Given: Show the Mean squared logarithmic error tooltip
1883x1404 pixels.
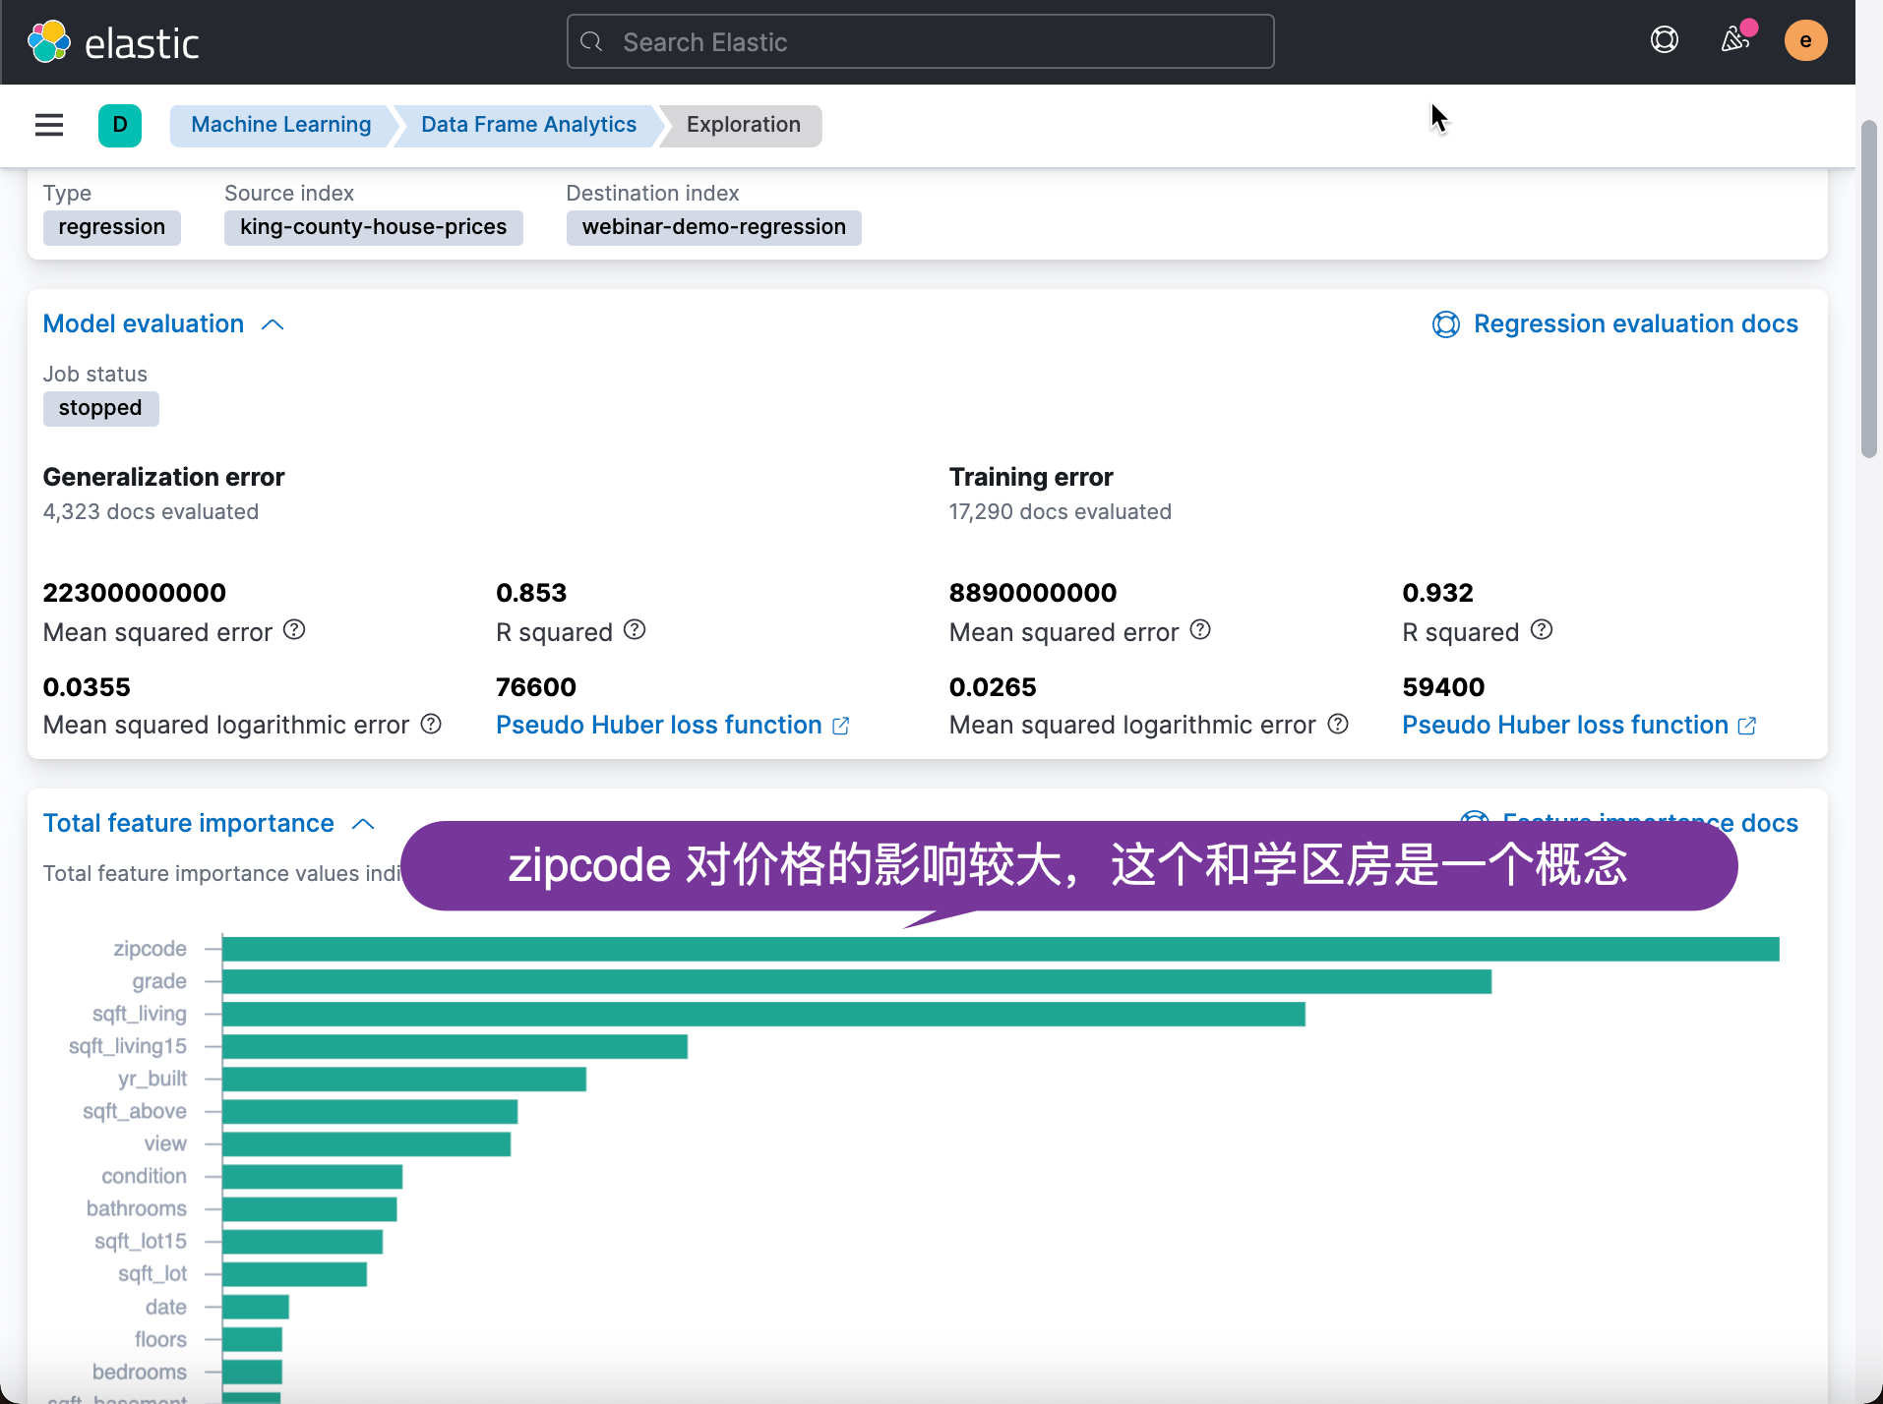Looking at the screenshot, I should point(431,724).
